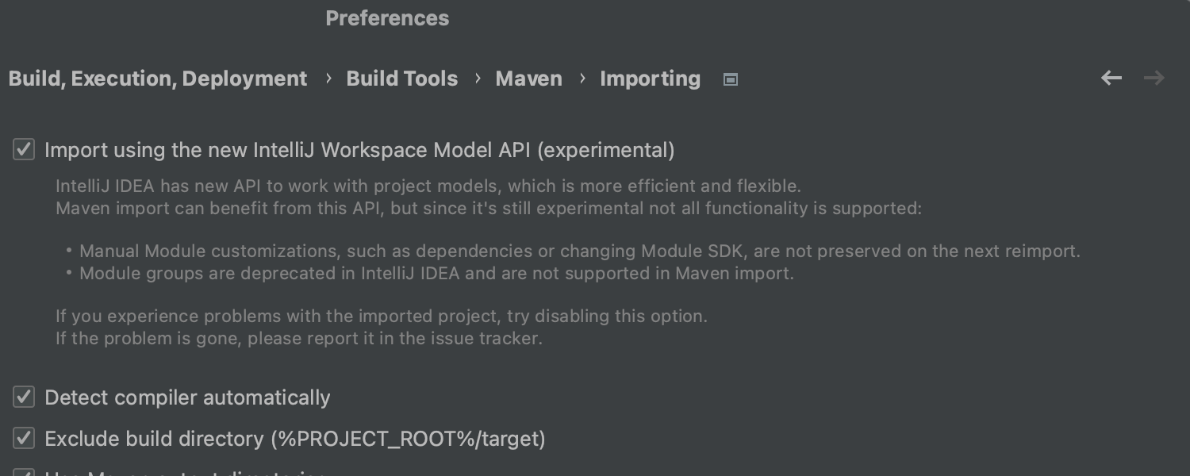
Task: Click the Preferences window title
Action: coord(387,18)
